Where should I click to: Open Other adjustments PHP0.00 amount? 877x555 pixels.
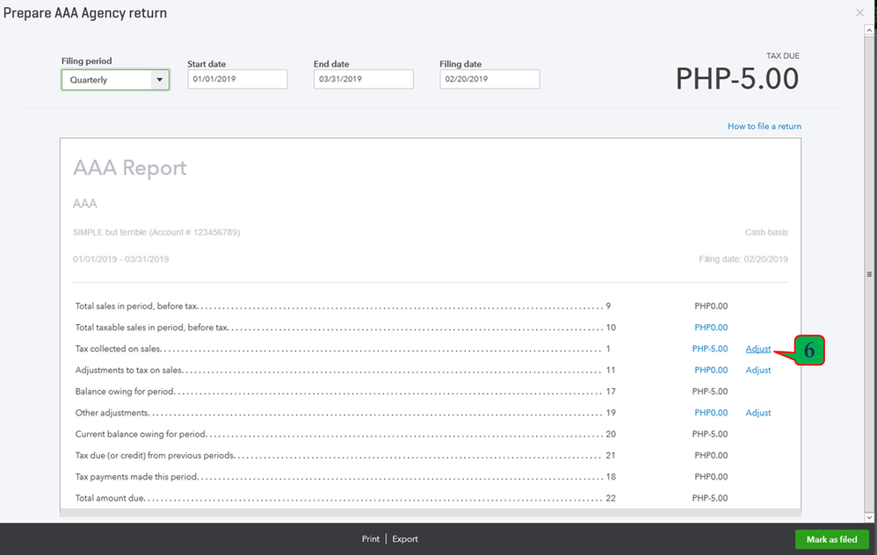point(710,413)
